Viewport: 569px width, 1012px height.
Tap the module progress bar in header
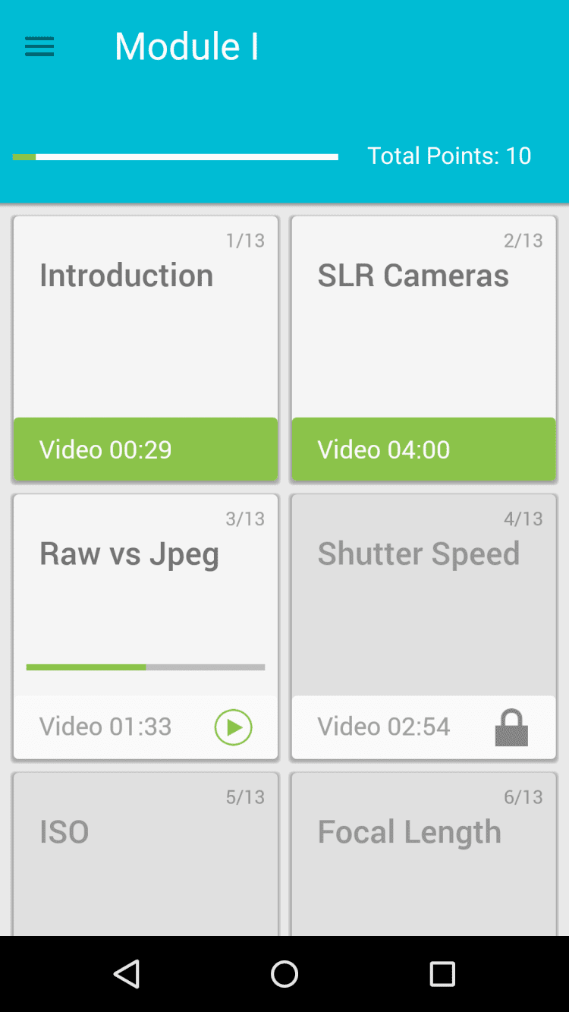(175, 157)
